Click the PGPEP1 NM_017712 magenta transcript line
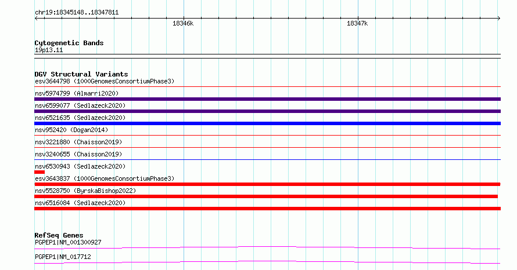 (267, 262)
